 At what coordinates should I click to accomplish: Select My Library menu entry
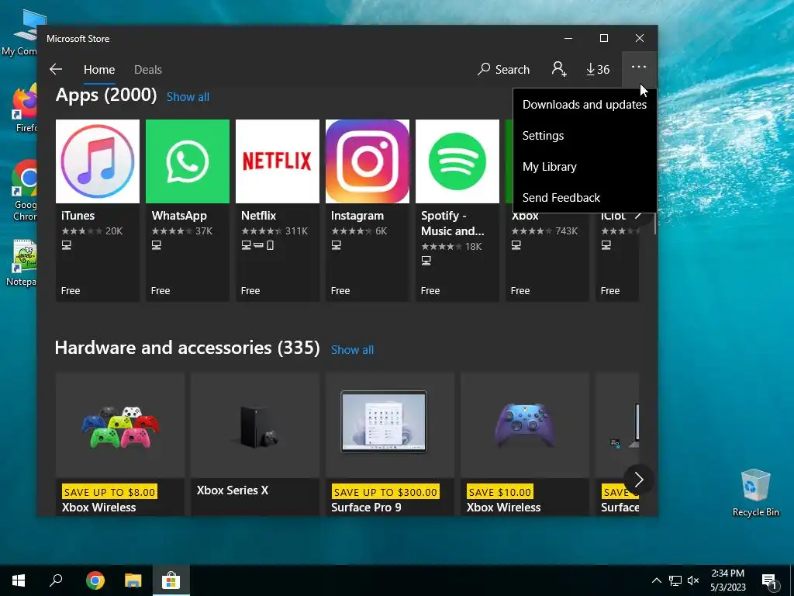pyautogui.click(x=585, y=166)
